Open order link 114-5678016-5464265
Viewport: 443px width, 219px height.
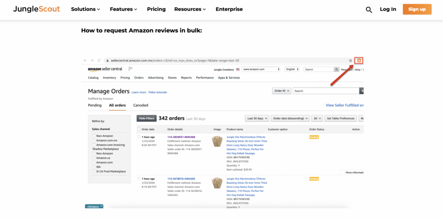[181, 179]
